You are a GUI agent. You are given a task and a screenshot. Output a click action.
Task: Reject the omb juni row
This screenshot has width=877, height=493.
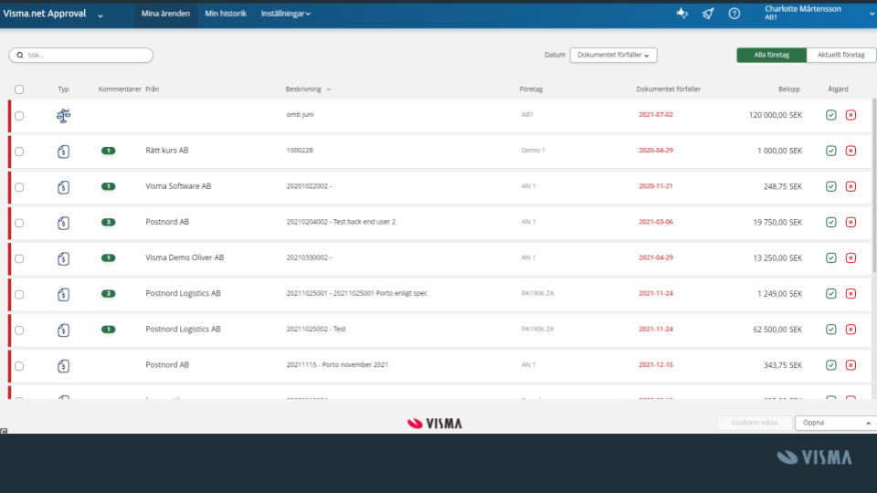(851, 115)
